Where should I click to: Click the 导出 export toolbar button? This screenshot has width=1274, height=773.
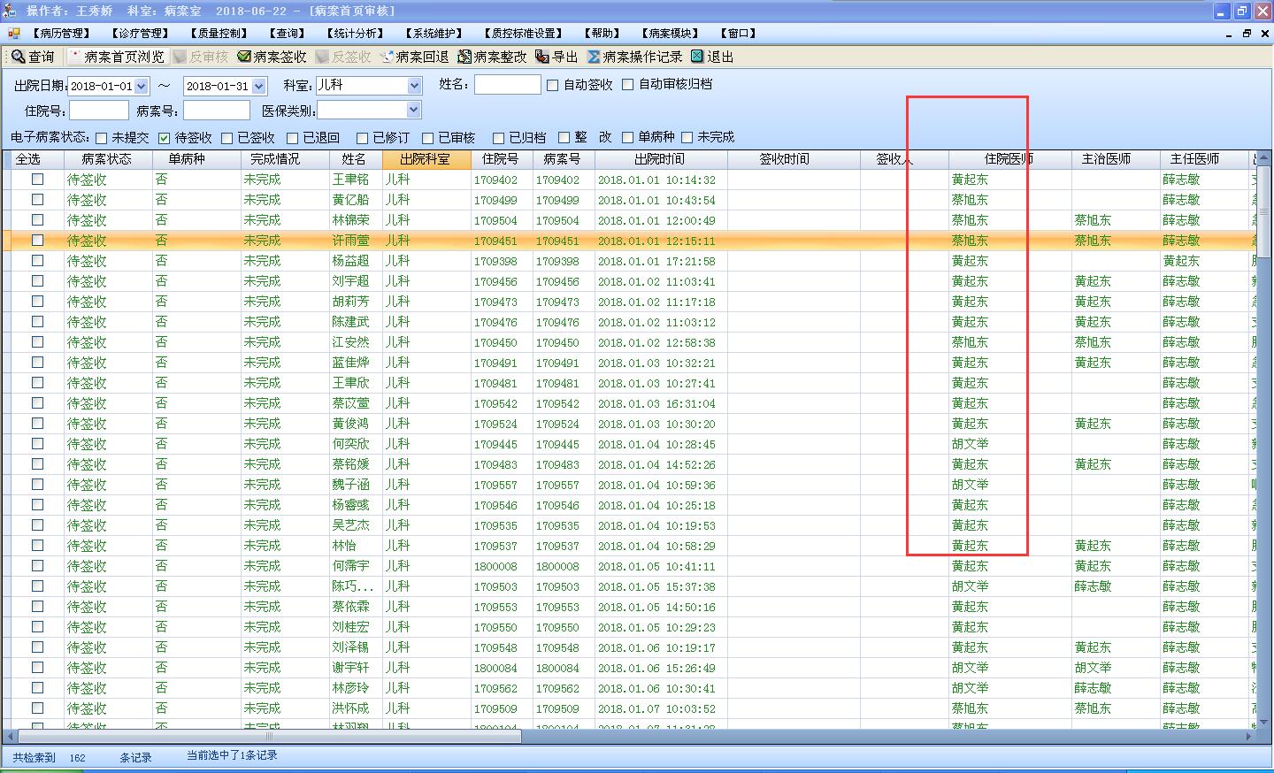[x=556, y=57]
